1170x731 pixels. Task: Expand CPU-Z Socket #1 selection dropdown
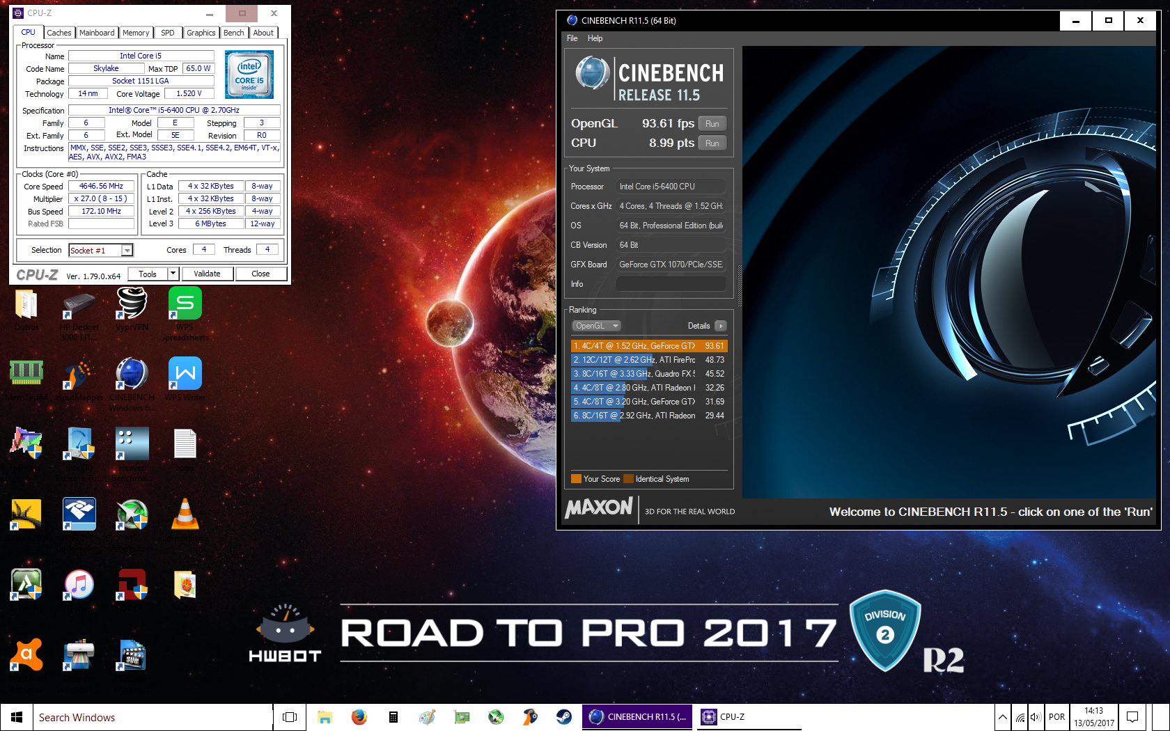tap(127, 251)
